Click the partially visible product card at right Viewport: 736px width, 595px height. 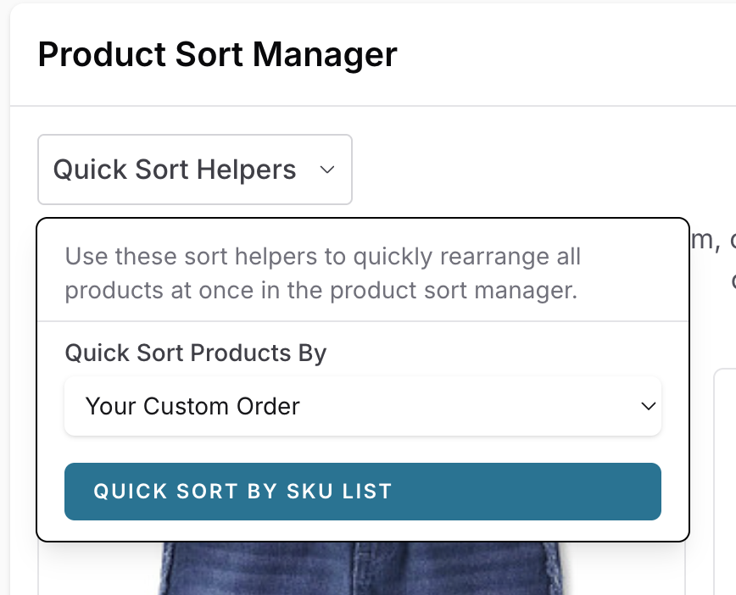[x=724, y=475]
